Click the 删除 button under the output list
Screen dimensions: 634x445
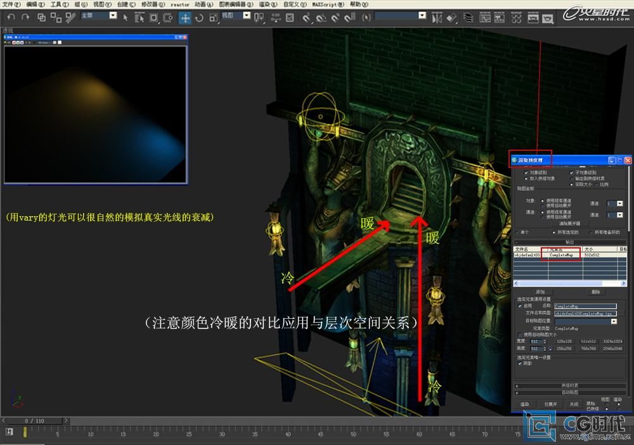[595, 292]
